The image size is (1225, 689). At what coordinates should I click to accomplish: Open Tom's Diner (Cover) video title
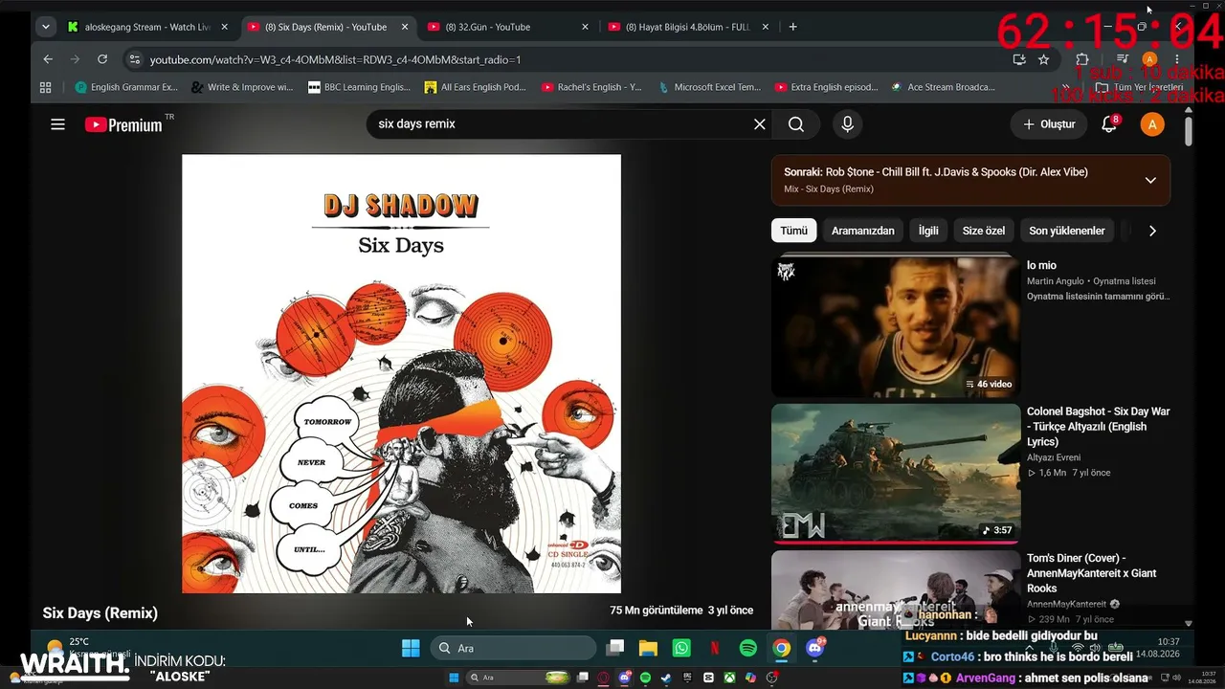(1091, 573)
